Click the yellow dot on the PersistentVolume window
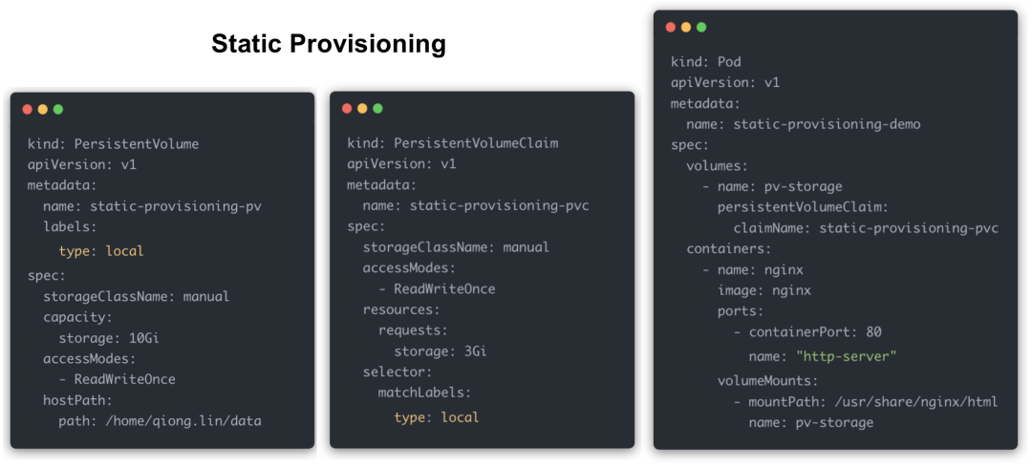 pyautogui.click(x=43, y=109)
